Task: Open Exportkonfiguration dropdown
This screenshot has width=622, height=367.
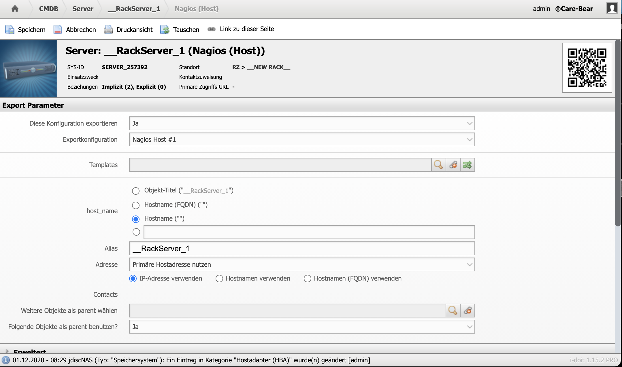Action: click(x=302, y=139)
